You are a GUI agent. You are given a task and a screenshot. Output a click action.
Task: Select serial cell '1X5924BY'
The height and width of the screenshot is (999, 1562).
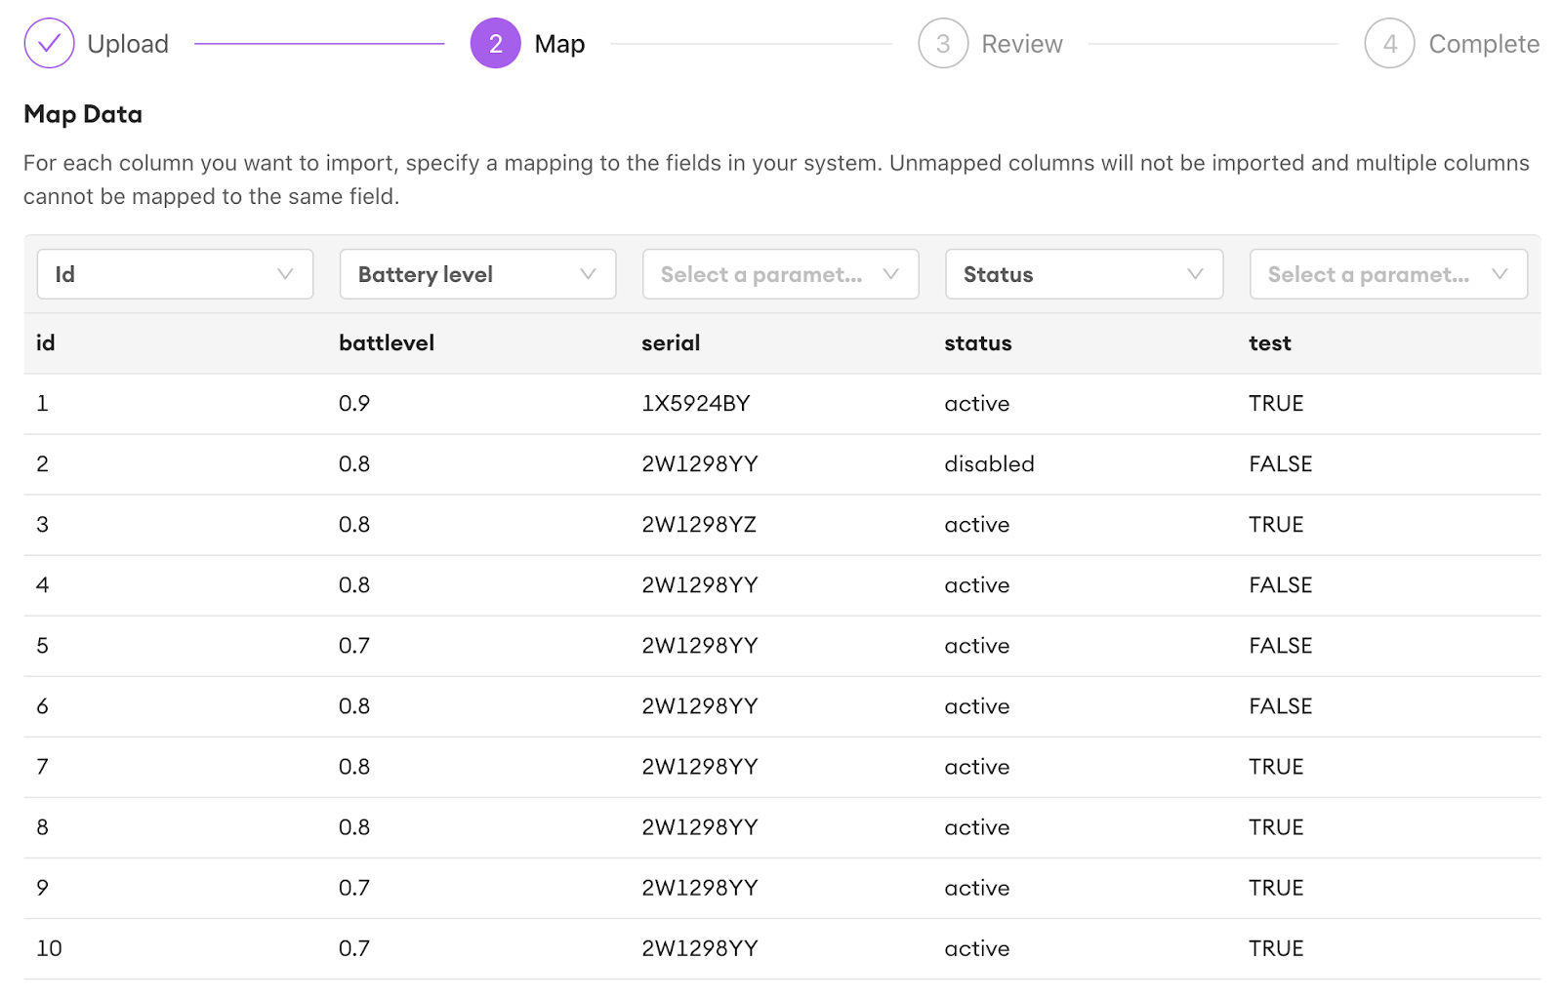pyautogui.click(x=696, y=404)
